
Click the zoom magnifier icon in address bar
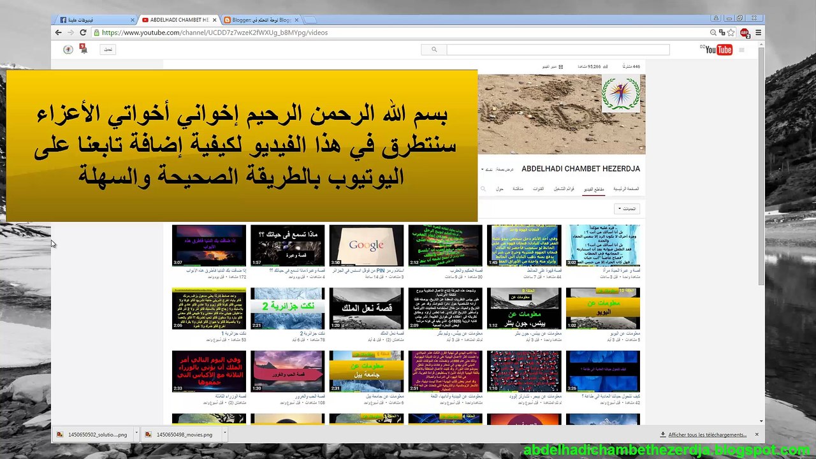click(713, 33)
